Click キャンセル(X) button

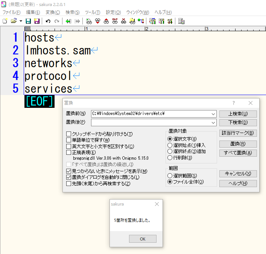(238, 174)
